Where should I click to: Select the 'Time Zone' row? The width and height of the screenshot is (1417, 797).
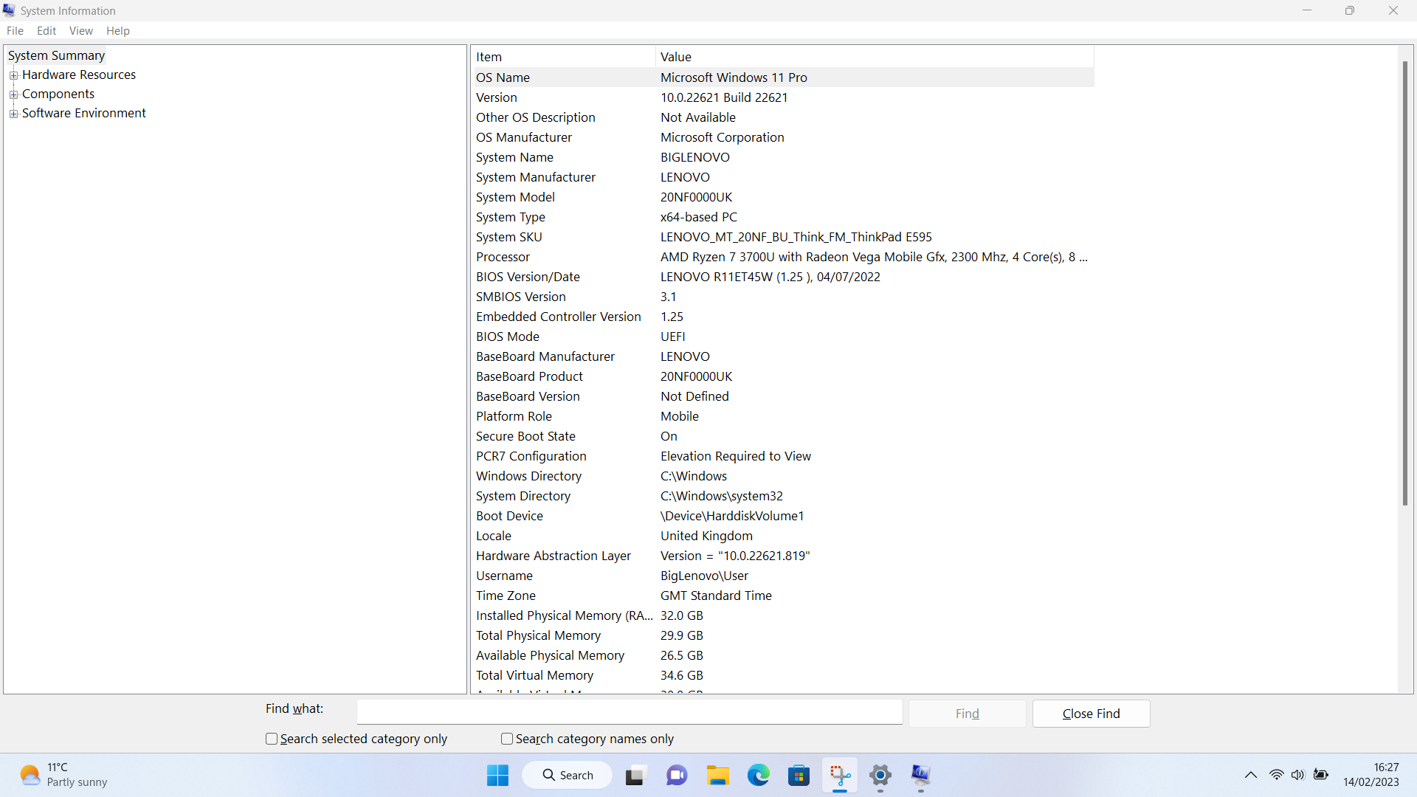coord(783,596)
